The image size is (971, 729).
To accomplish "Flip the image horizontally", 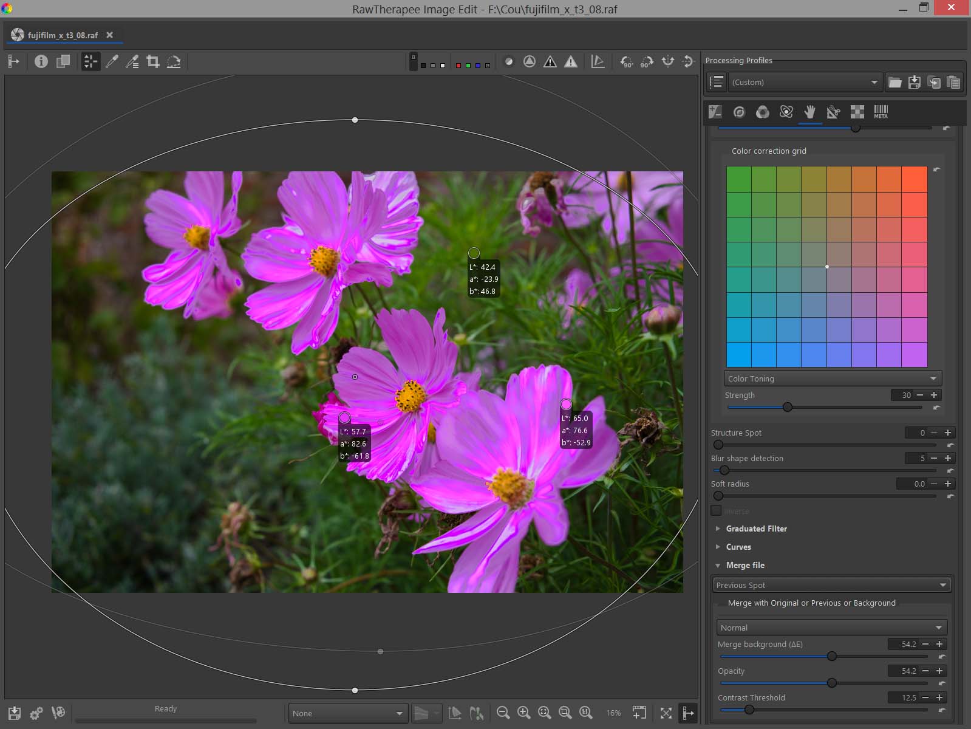I will [x=667, y=61].
